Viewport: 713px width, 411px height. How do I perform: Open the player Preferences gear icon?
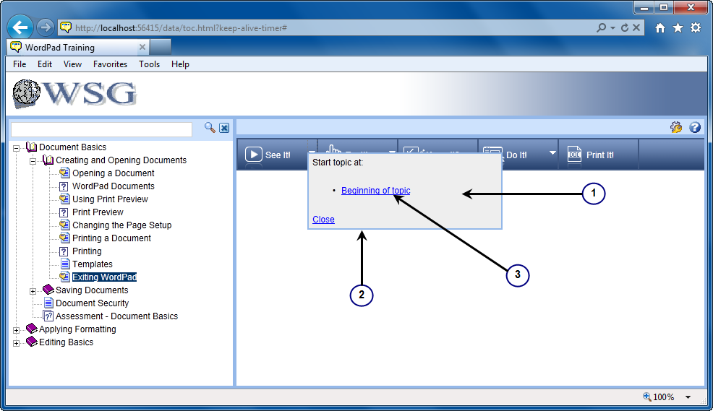(676, 128)
